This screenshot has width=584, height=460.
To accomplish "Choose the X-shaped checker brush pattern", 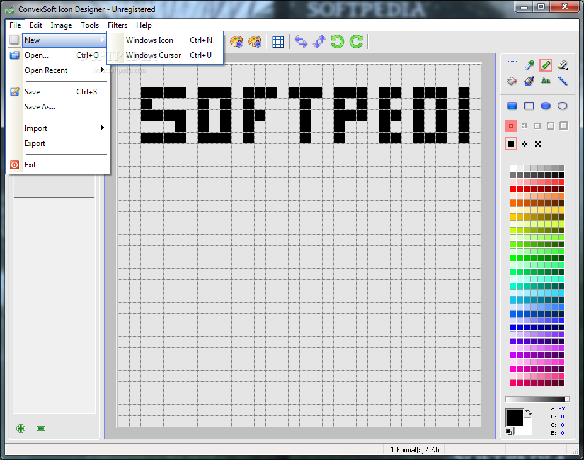I will (537, 143).
